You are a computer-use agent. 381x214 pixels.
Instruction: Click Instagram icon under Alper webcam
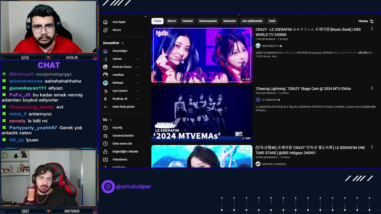coord(95,58)
